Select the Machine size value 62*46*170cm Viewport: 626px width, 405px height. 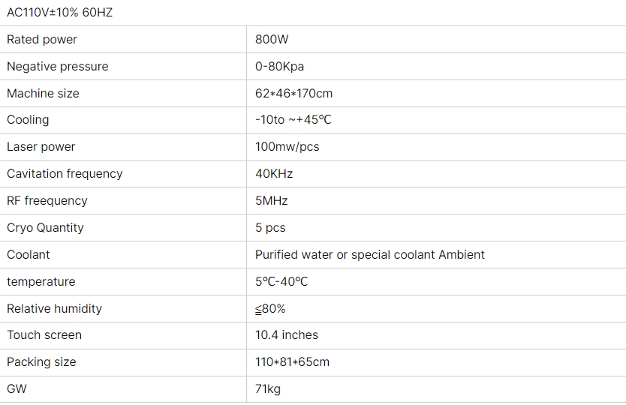[293, 93]
